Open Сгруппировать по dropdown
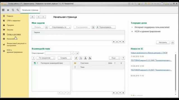This screenshot has height=100, width=179. tap(60, 27)
